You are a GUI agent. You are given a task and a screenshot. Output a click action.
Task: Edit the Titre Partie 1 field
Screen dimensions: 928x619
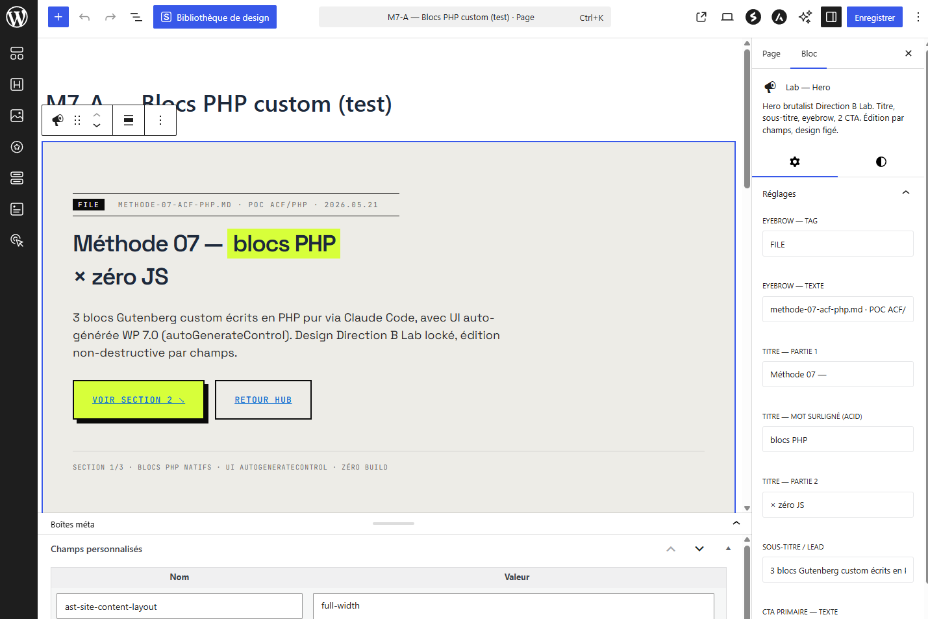[x=838, y=374]
